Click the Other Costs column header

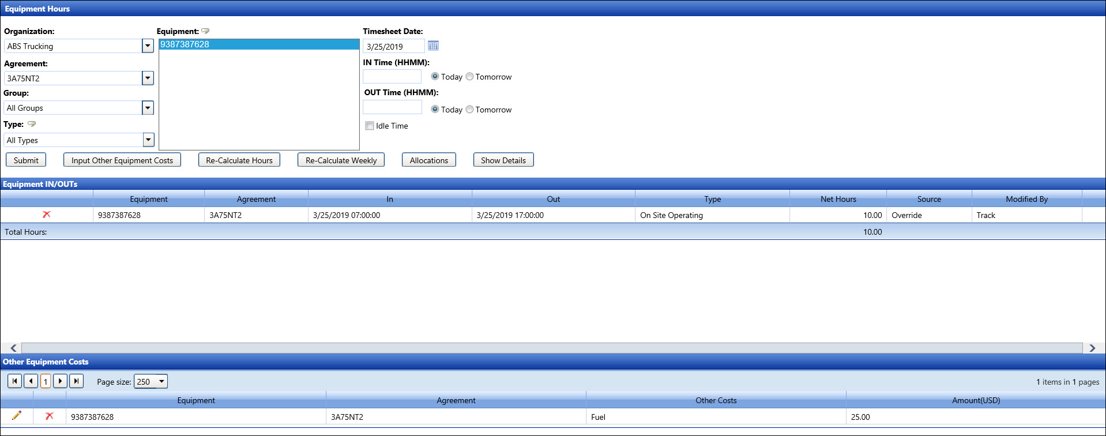click(x=716, y=400)
